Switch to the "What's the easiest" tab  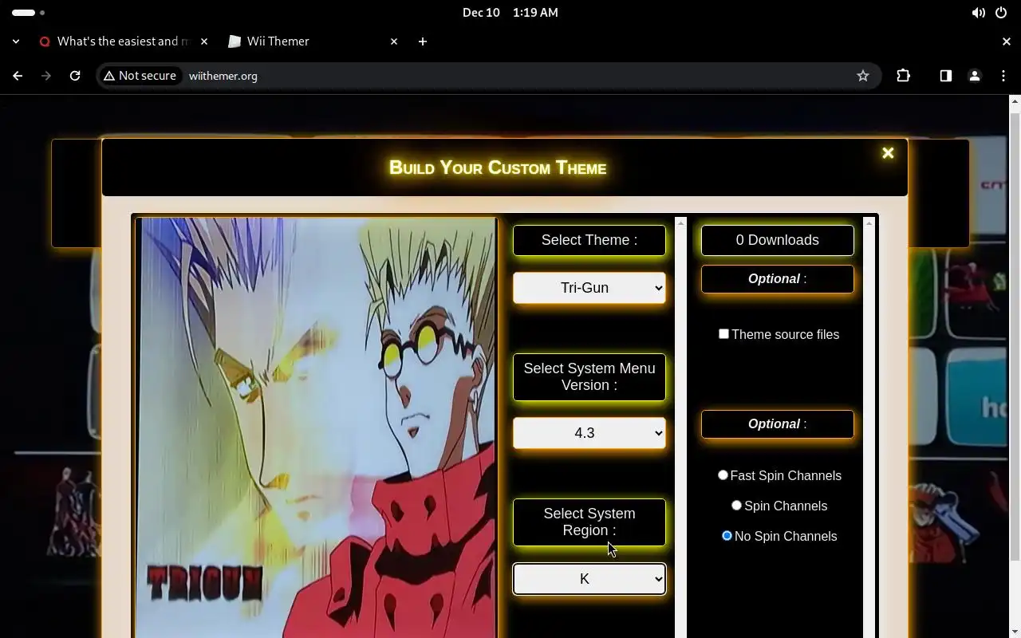tap(124, 41)
